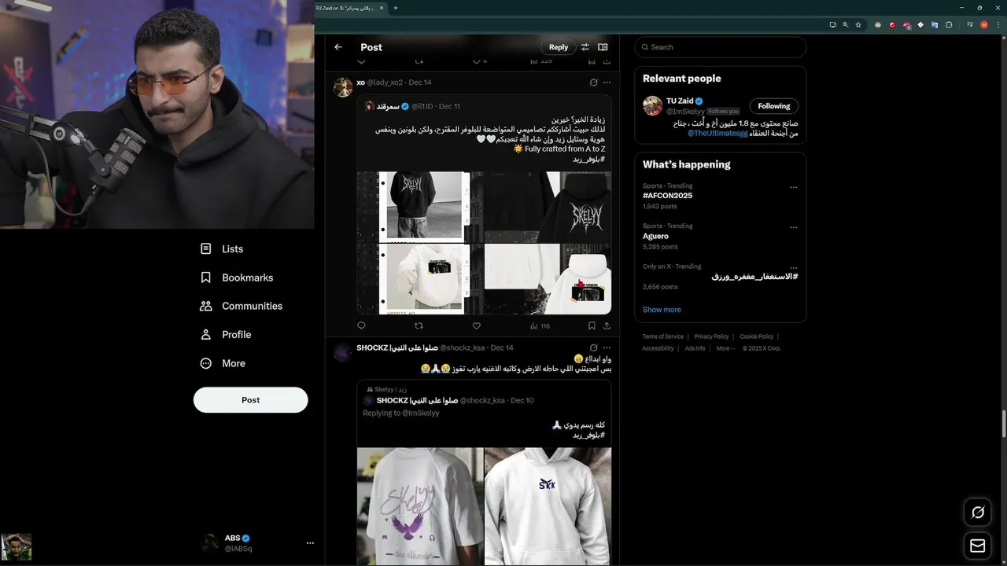Open the Aguero trending topic

tap(655, 236)
